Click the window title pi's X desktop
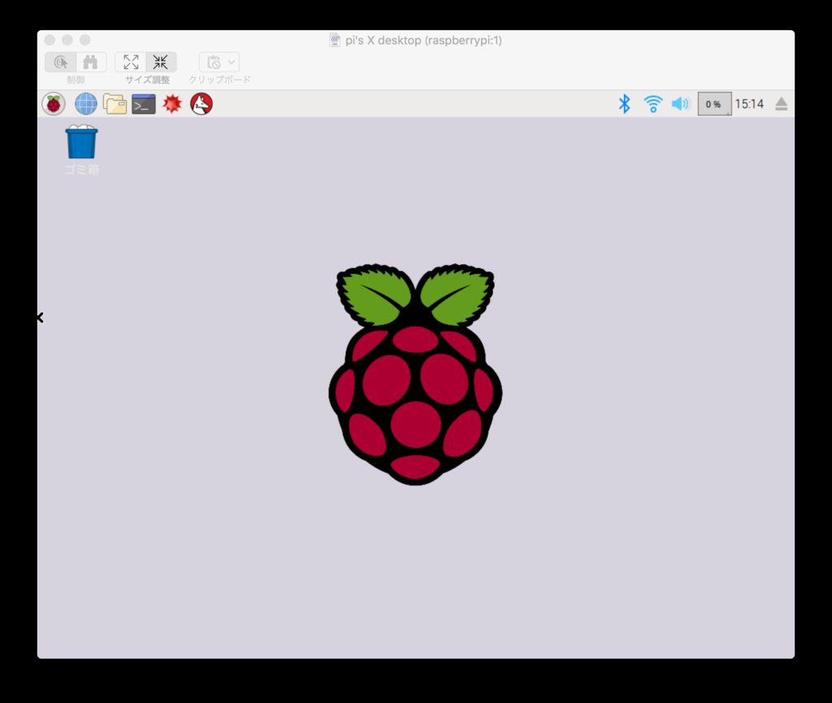The image size is (832, 703). pos(423,41)
